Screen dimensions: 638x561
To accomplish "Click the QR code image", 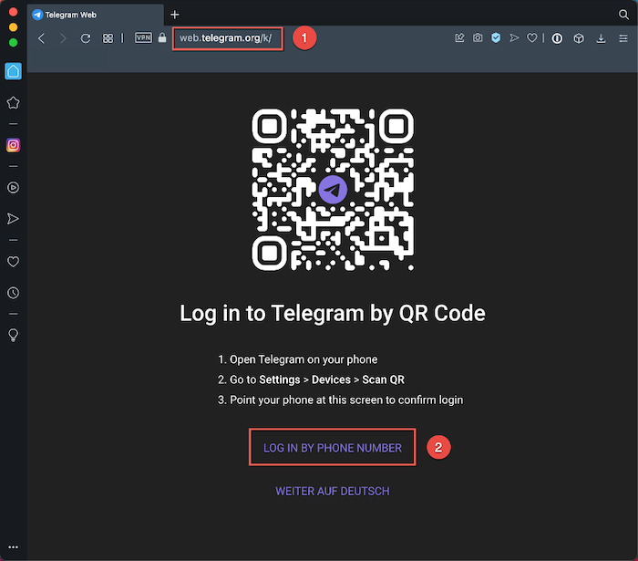I will click(x=332, y=189).
